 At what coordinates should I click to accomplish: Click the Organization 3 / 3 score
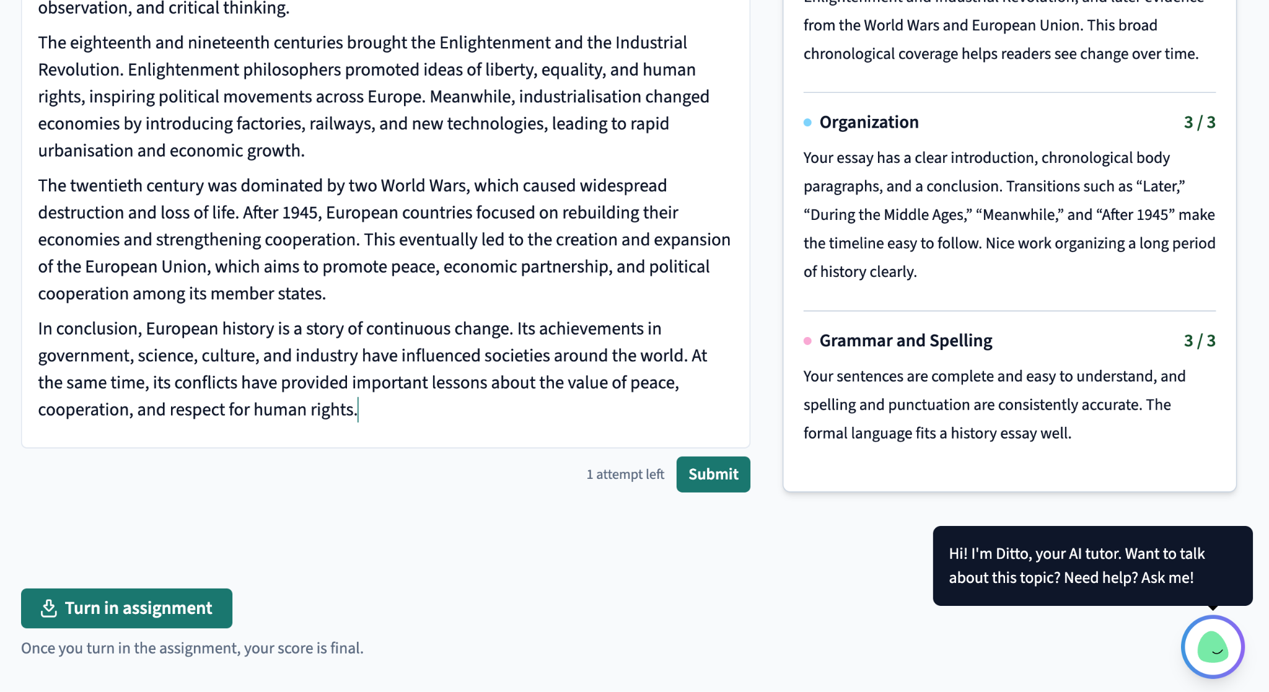point(1200,123)
